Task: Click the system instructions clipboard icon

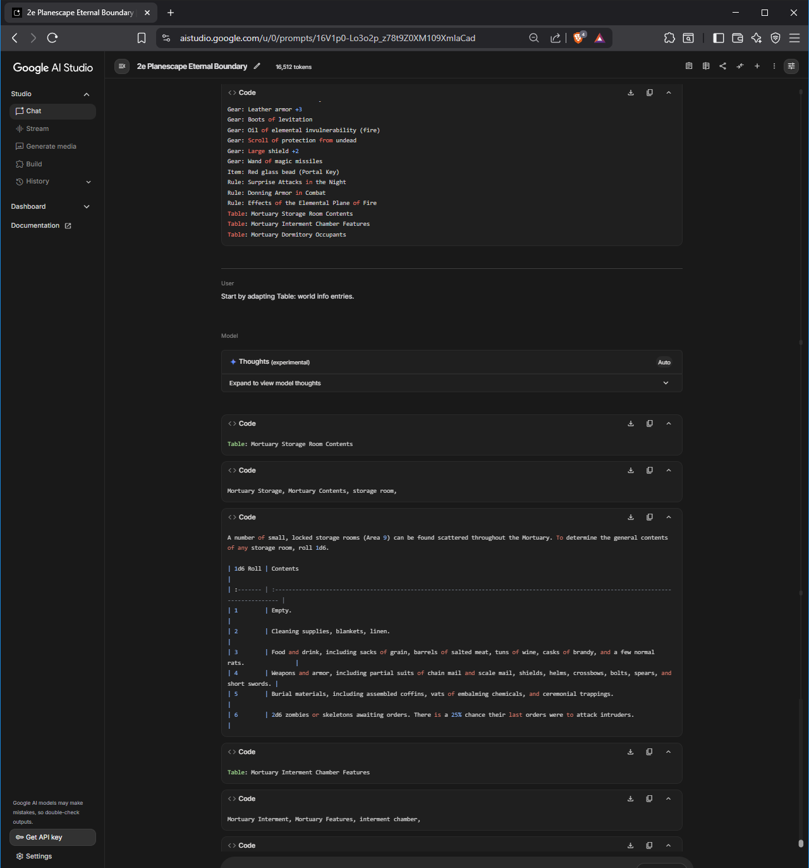Action: (x=689, y=66)
